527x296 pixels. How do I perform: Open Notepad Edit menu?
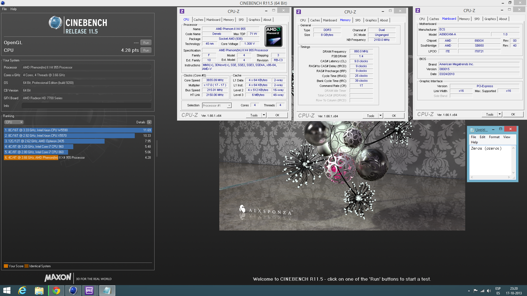(483, 137)
